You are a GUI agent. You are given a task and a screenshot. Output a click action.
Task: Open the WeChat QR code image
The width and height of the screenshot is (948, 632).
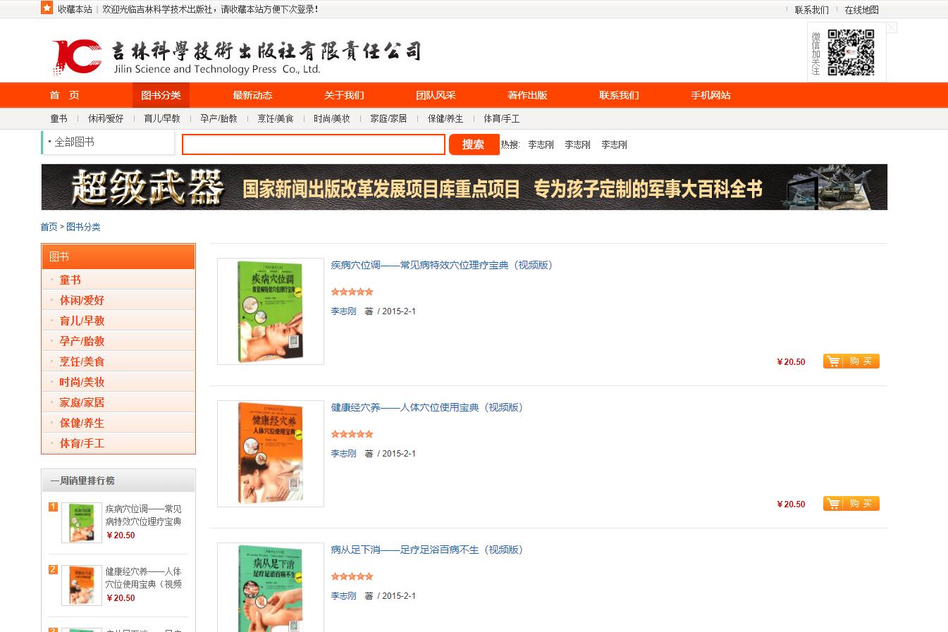(851, 52)
